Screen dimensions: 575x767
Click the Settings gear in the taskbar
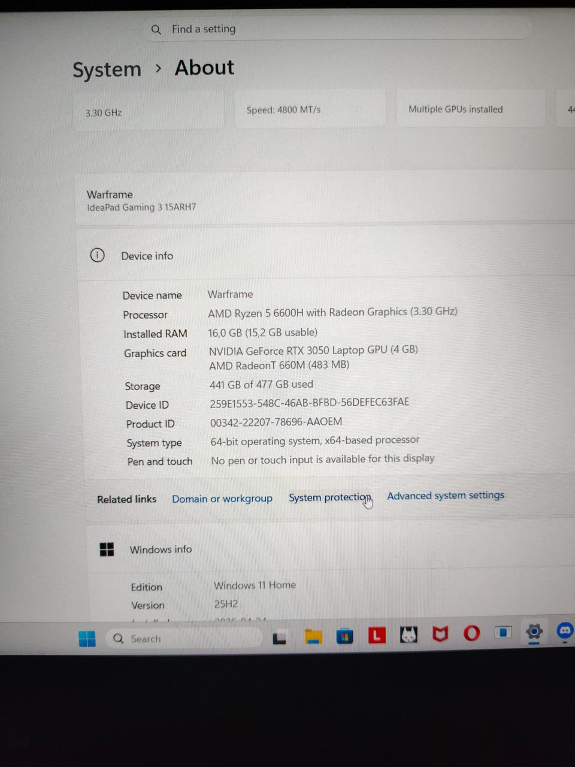pos(534,632)
